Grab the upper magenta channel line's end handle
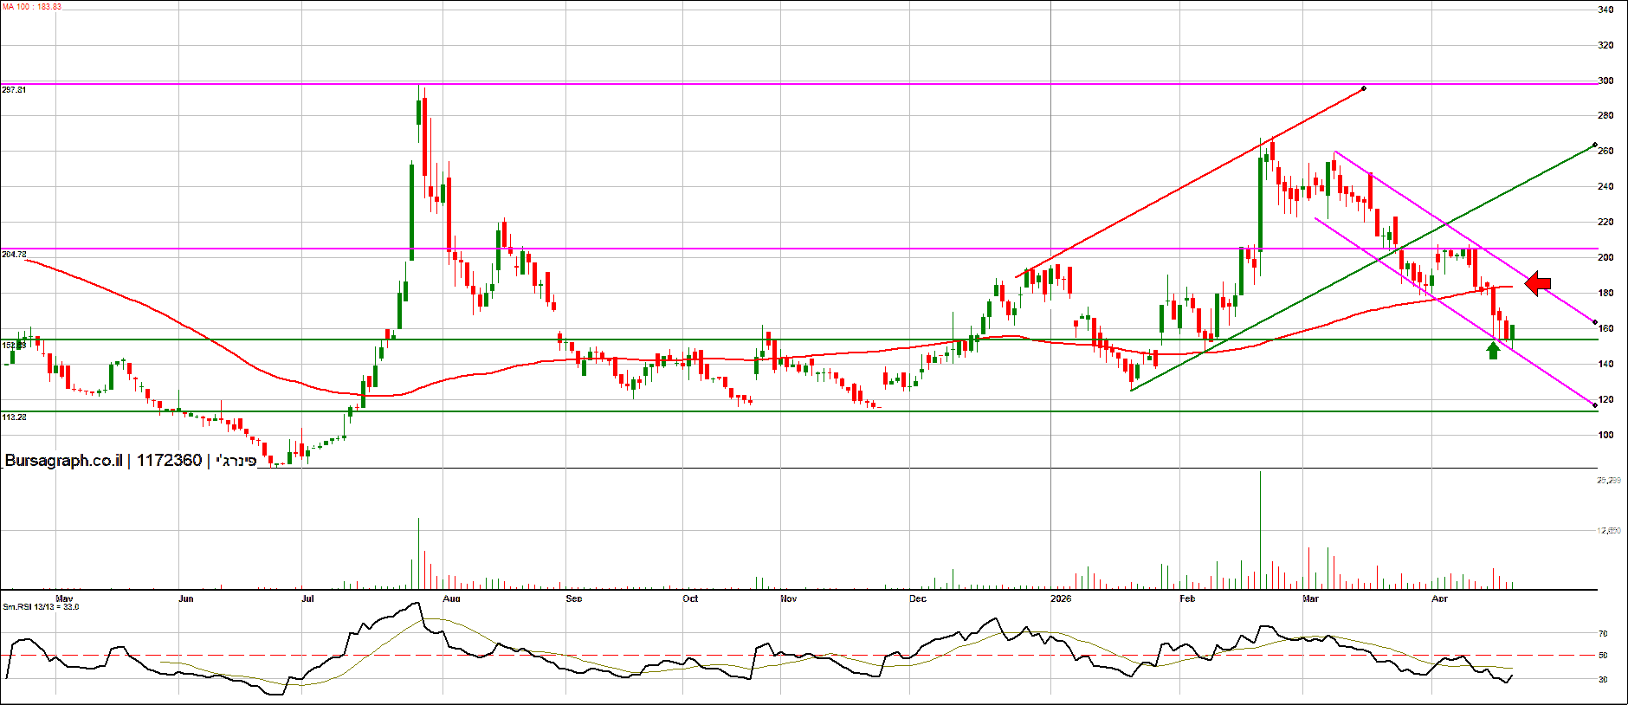The image size is (1628, 705). (1595, 322)
